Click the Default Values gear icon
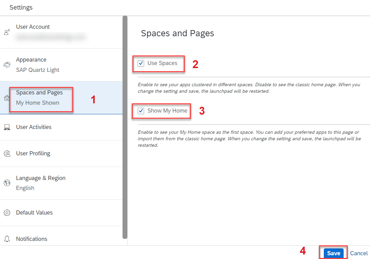The width and height of the screenshot is (370, 259). (x=7, y=213)
